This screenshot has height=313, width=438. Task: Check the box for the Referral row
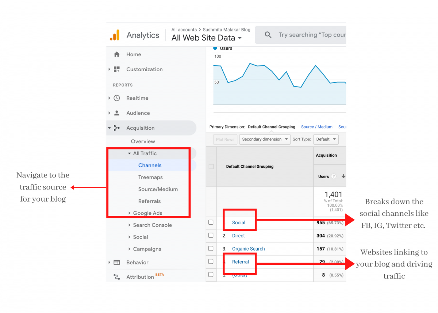click(x=211, y=262)
